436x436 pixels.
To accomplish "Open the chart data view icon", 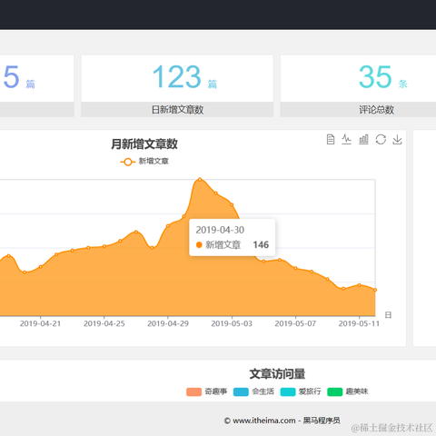I will [331, 140].
